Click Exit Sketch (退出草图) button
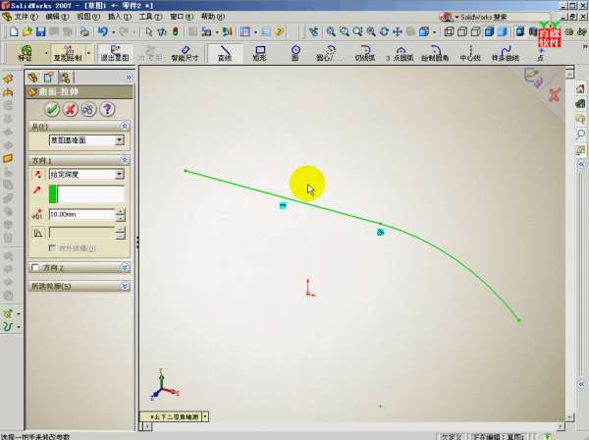The height and width of the screenshot is (440, 589). point(115,52)
